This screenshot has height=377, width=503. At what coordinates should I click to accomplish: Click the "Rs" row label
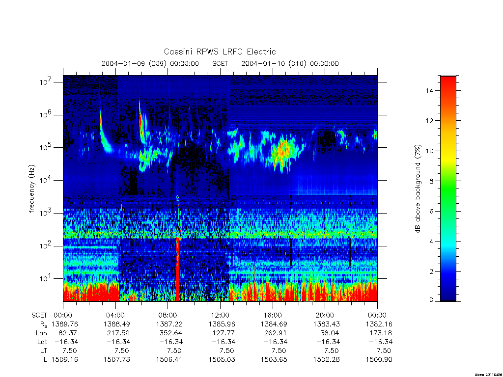[x=43, y=324]
